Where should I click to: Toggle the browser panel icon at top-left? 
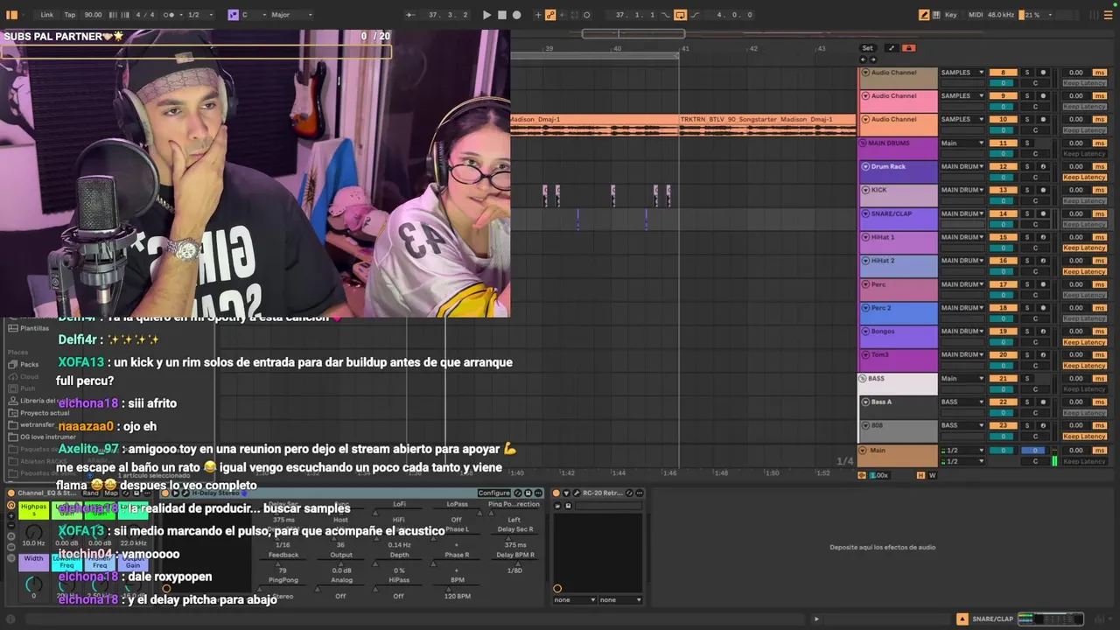(x=12, y=15)
